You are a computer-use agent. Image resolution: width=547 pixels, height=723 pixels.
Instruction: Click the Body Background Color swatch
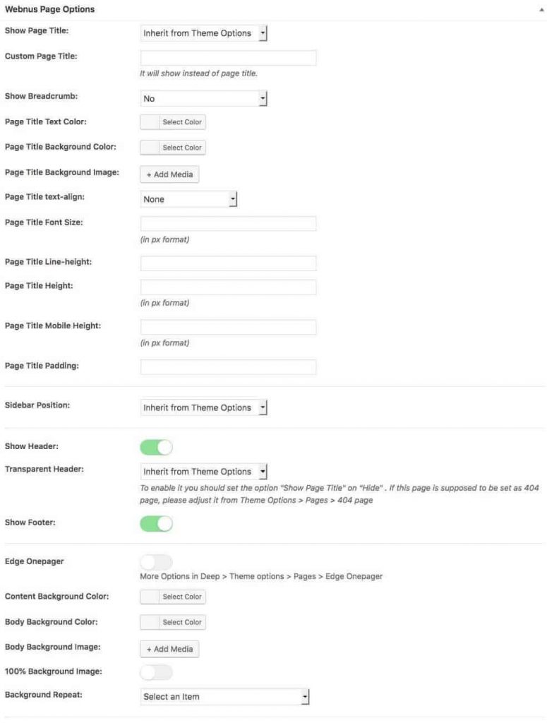[x=150, y=622]
